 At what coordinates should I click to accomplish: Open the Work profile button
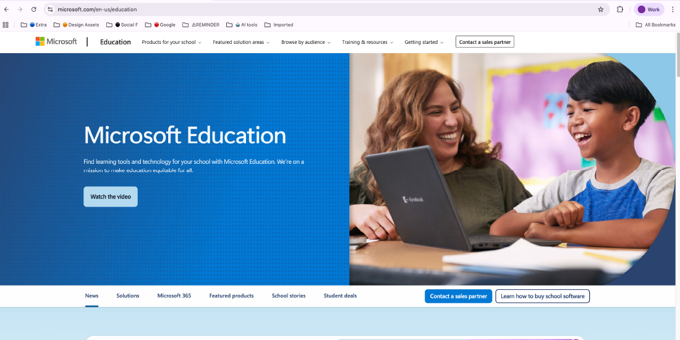click(649, 9)
